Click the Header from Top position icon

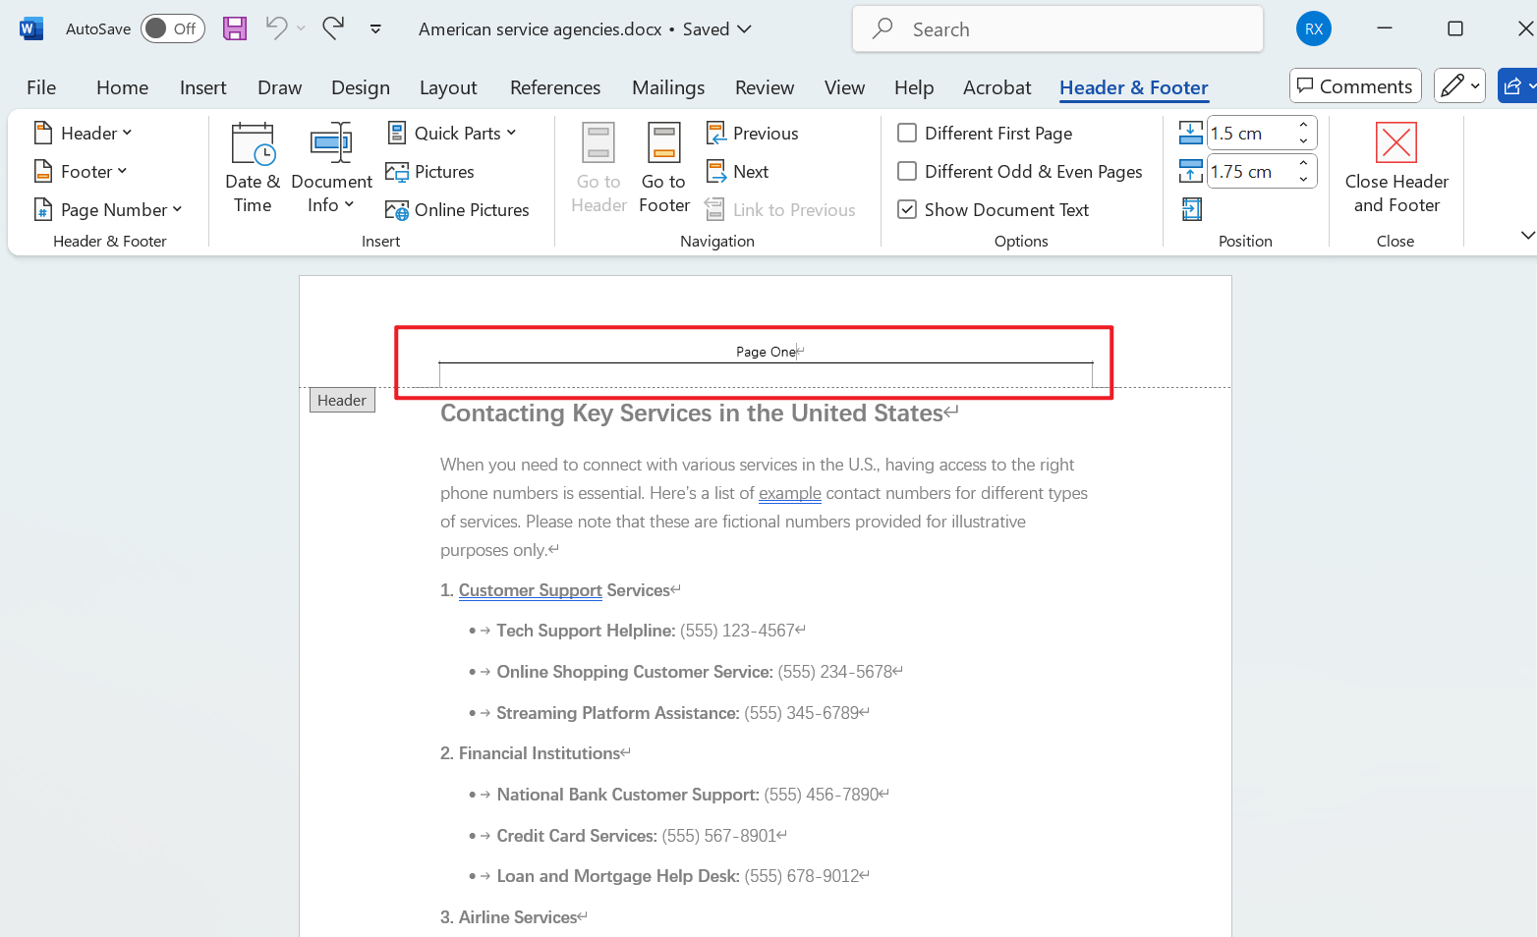[x=1191, y=133]
